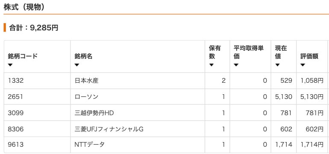Sort by 平均取得単価 arrow
This screenshot has height=154, width=329.
tap(236, 65)
